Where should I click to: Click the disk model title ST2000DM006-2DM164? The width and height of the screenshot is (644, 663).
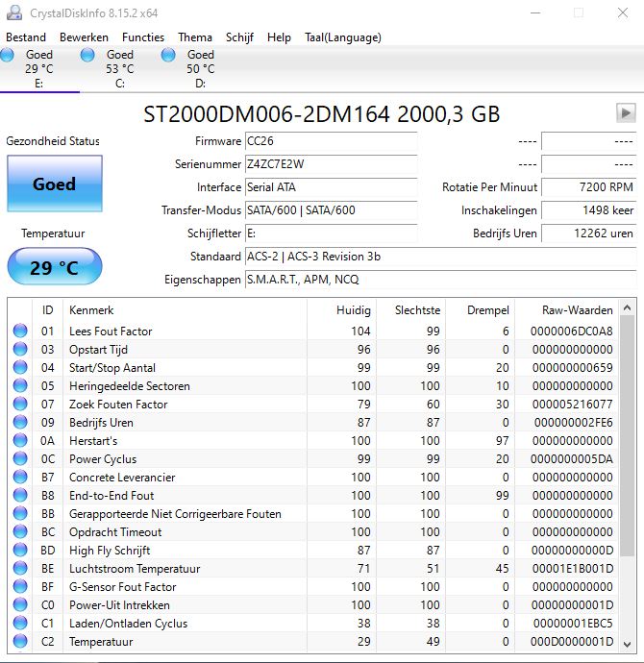(266, 114)
